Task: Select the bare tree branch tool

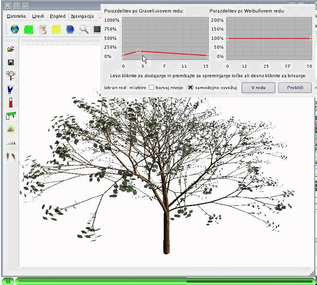Action: (x=11, y=76)
